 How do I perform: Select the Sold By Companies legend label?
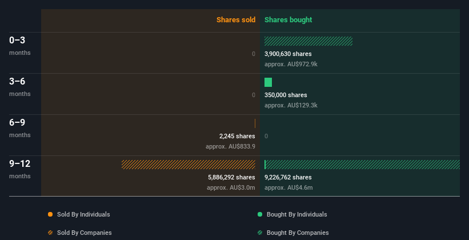tap(85, 233)
